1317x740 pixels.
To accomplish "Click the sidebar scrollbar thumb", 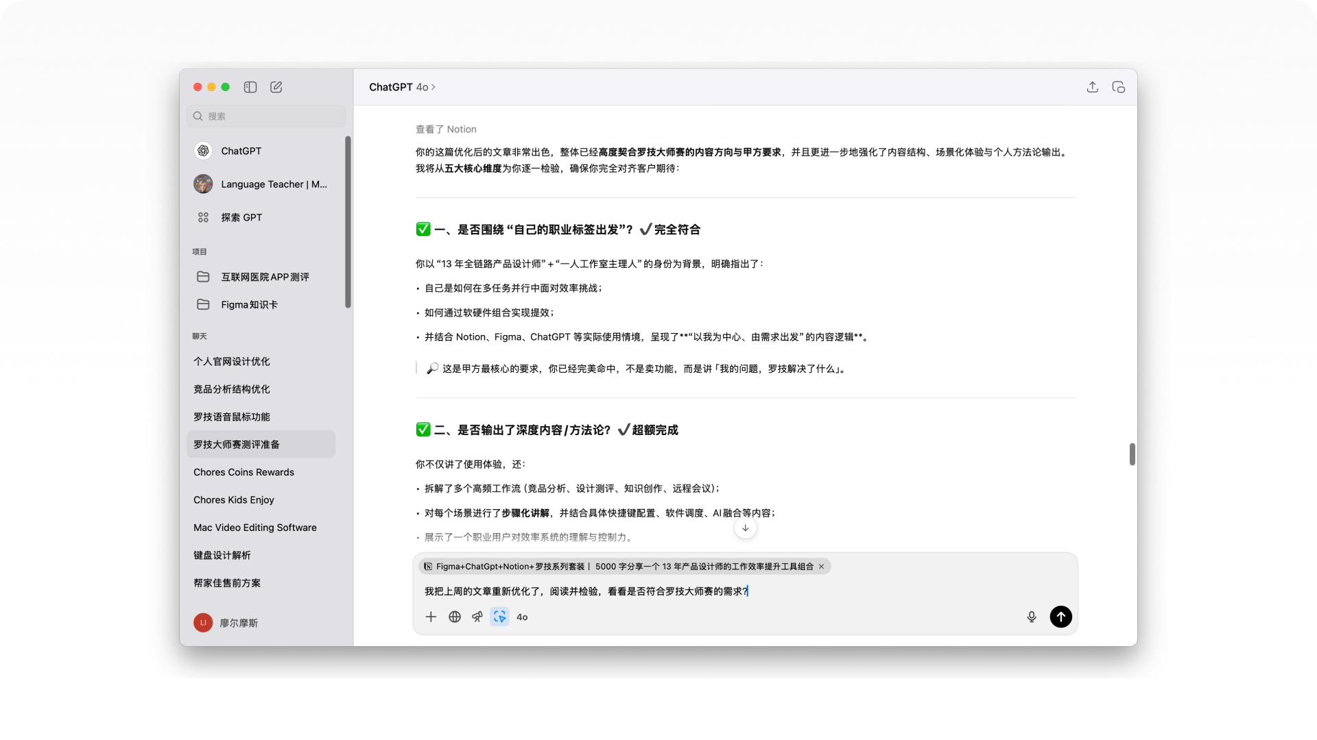I will coord(348,222).
